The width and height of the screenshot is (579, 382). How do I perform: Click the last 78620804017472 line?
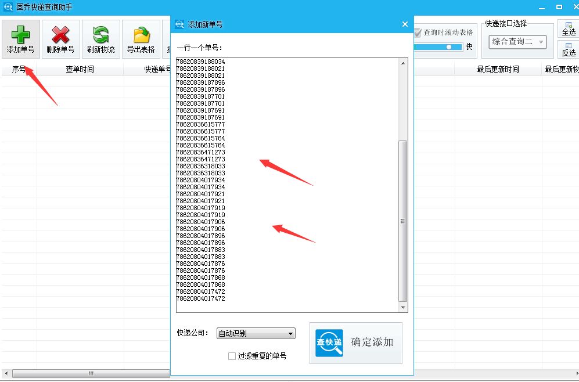coord(200,298)
